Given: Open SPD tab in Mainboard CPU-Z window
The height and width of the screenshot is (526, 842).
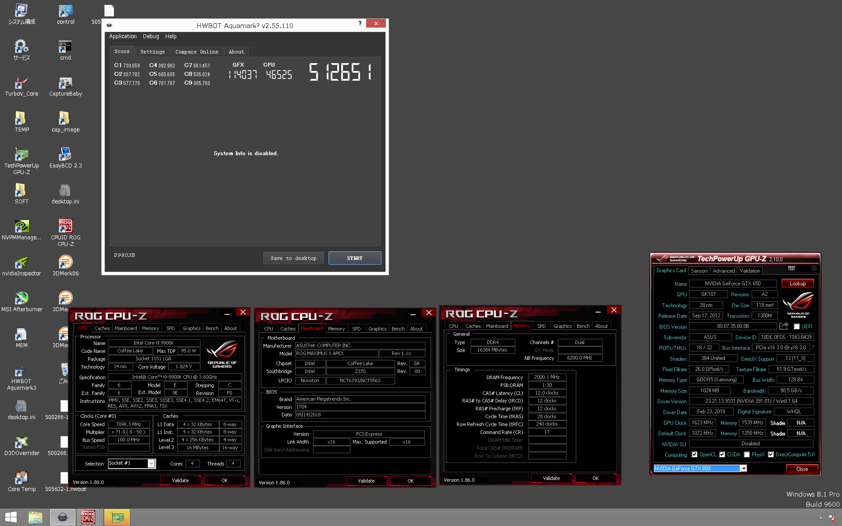Looking at the screenshot, I should [357, 329].
